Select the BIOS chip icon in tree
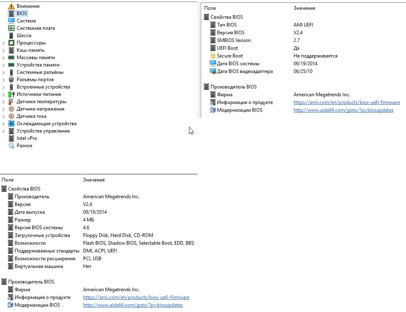Screen dimensions: 406x312 [11, 13]
